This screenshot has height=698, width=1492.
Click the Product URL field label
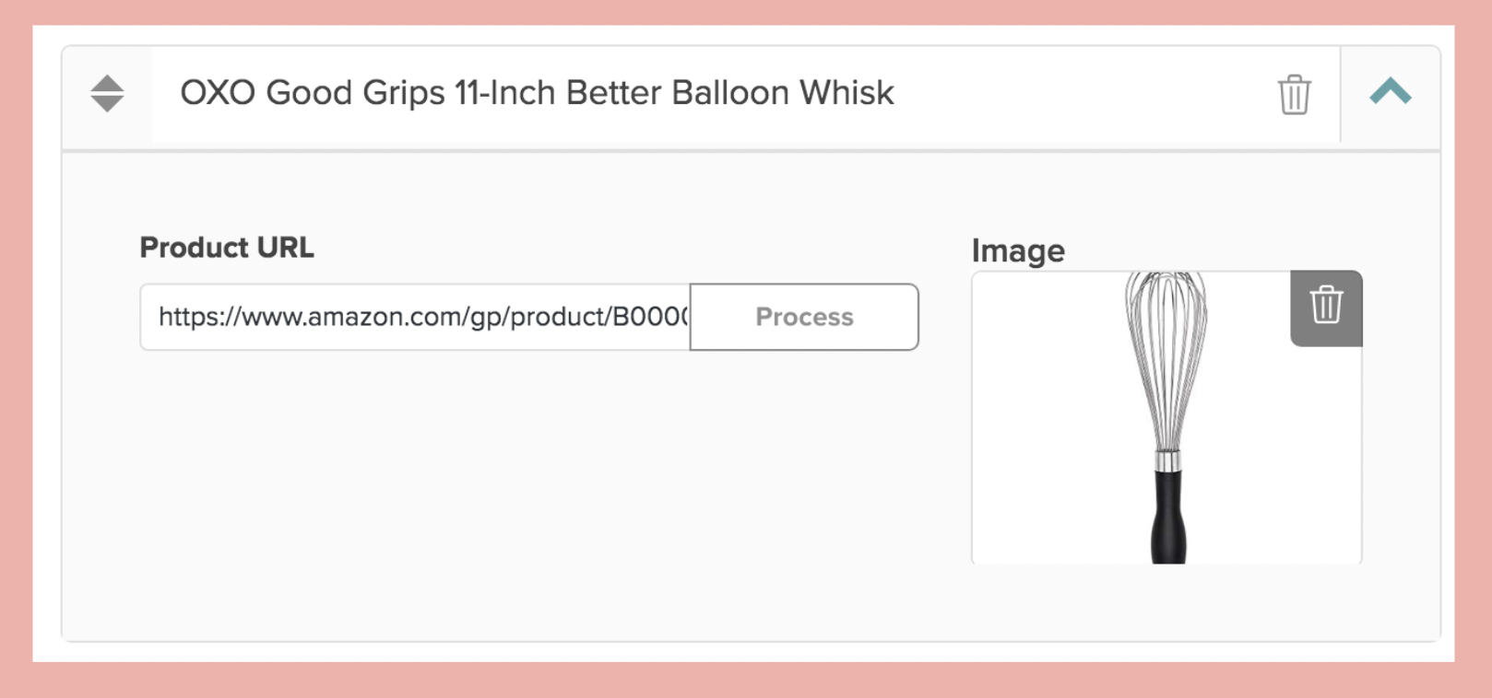point(226,247)
